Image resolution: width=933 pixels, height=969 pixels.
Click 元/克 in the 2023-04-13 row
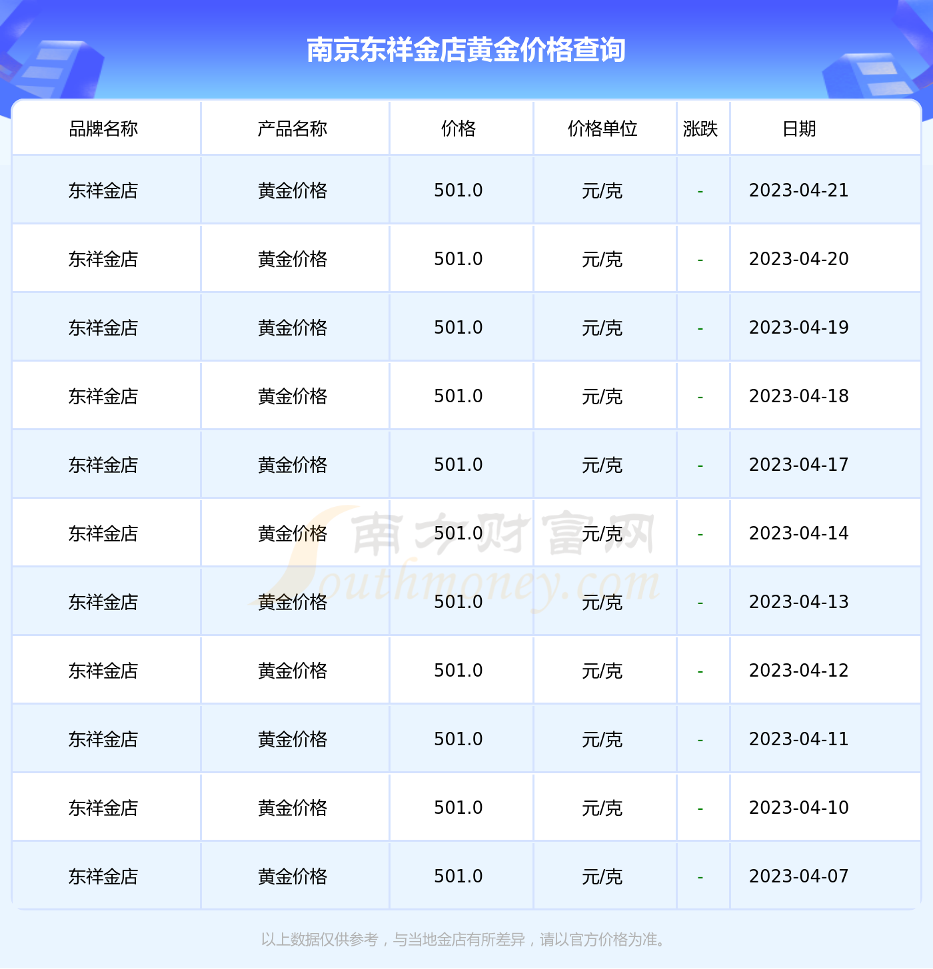coord(602,603)
